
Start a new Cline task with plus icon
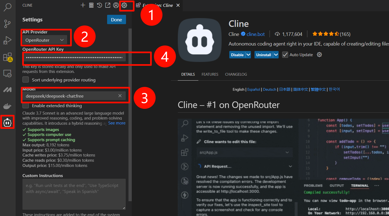coord(83,5)
